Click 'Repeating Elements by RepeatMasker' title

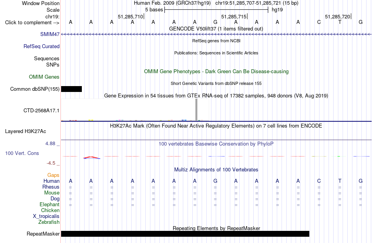click(x=217, y=228)
